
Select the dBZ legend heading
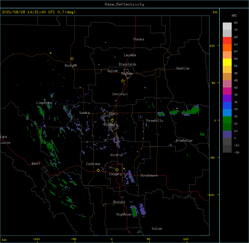[x=234, y=16]
